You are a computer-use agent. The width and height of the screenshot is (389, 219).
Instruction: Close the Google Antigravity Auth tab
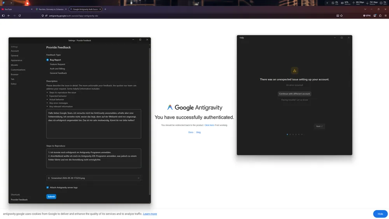(x=100, y=9)
